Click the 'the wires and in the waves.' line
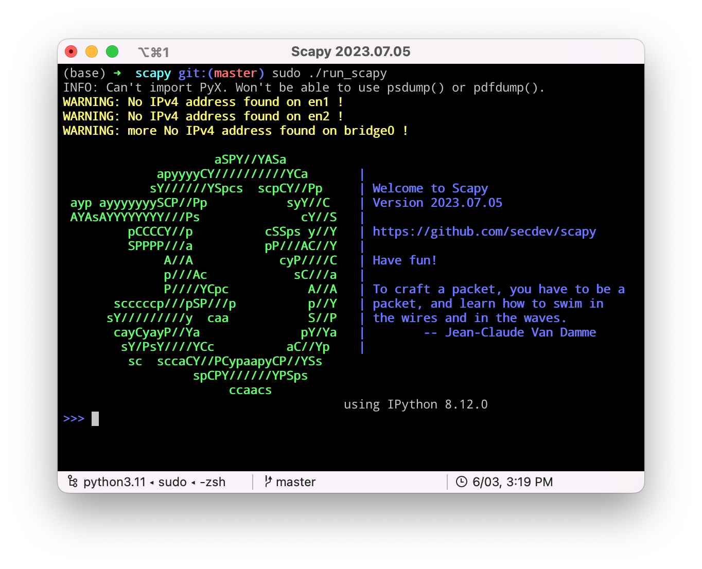 tap(469, 318)
